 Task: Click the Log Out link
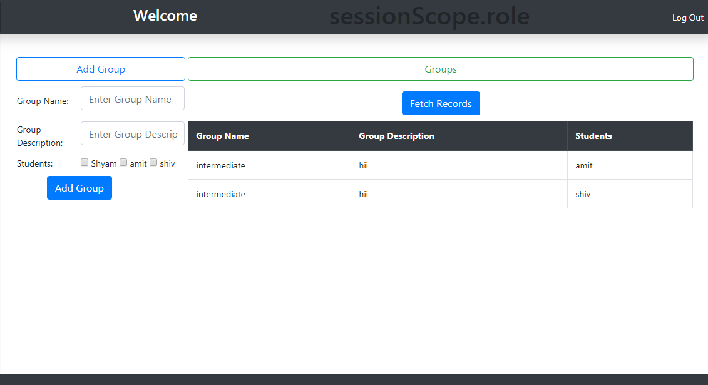[688, 18]
